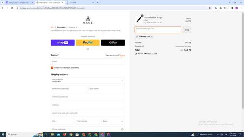
Task: Click the First name field
Action: coord(69,89)
